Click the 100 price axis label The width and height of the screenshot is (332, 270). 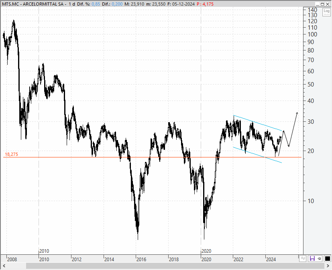coord(312,34)
